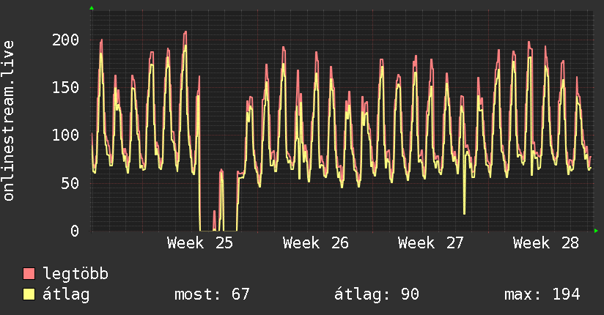The height and width of the screenshot is (315, 604).
Task: Click the yellow átlag legend swatch
Action: (29, 294)
